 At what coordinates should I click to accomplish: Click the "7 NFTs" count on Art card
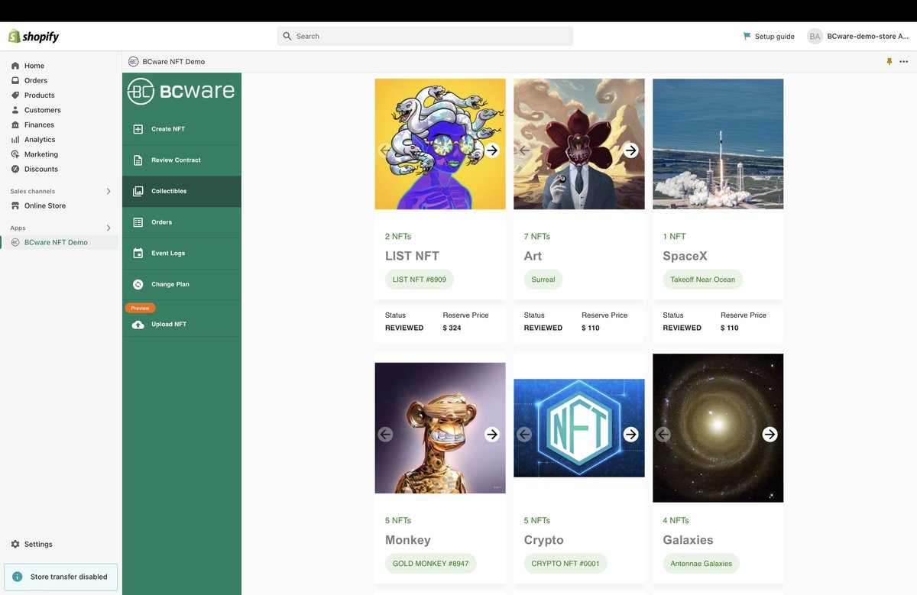[x=537, y=237]
